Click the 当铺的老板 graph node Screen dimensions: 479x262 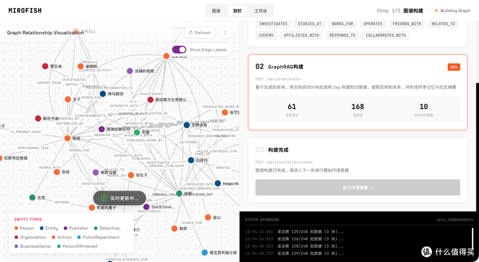(130, 71)
